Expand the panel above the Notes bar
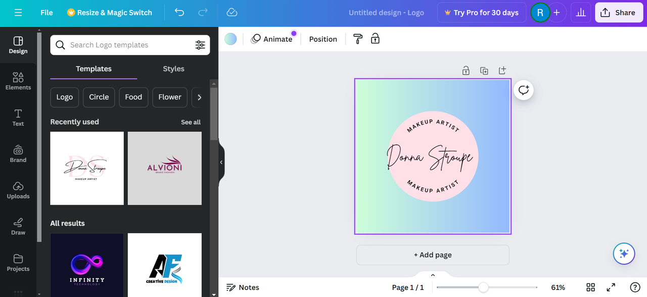 [x=432, y=275]
